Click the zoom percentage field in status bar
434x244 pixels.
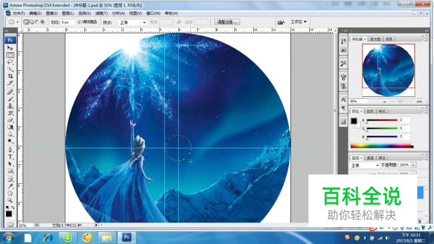pyautogui.click(x=25, y=225)
